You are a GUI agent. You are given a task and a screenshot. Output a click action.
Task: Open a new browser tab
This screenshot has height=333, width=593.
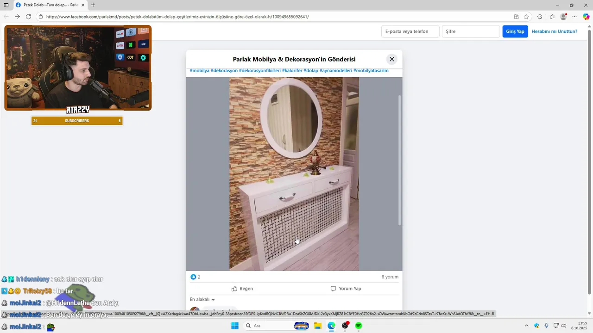pos(93,5)
